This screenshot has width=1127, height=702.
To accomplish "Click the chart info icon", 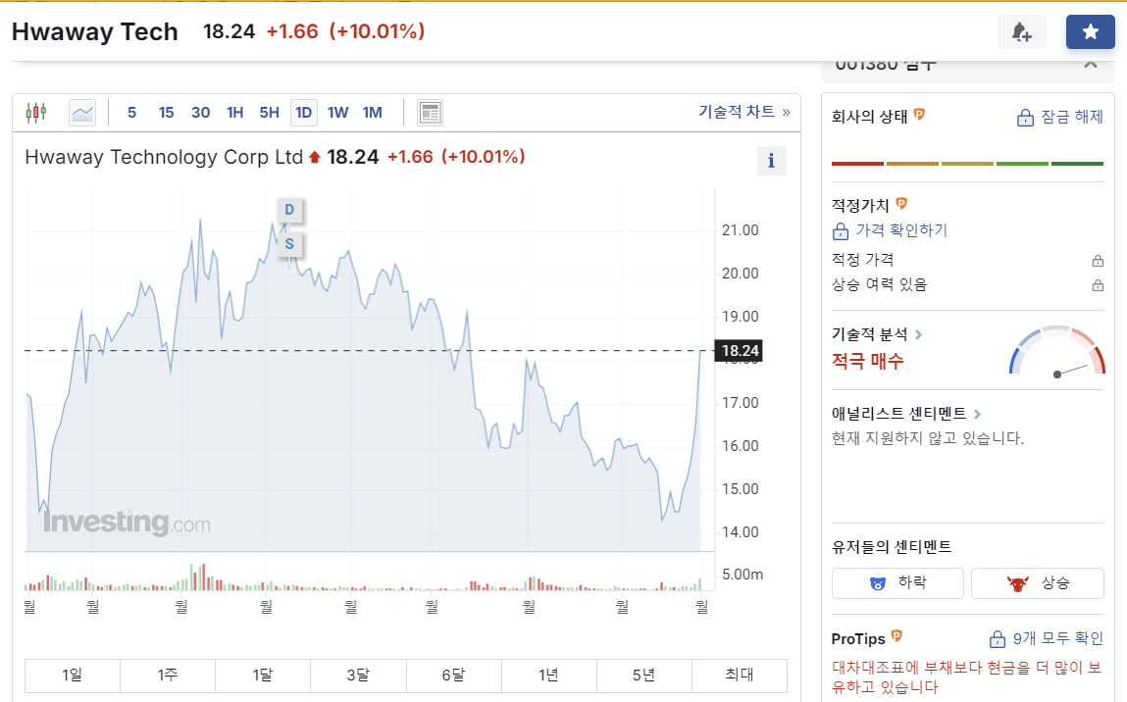I will coord(771,160).
